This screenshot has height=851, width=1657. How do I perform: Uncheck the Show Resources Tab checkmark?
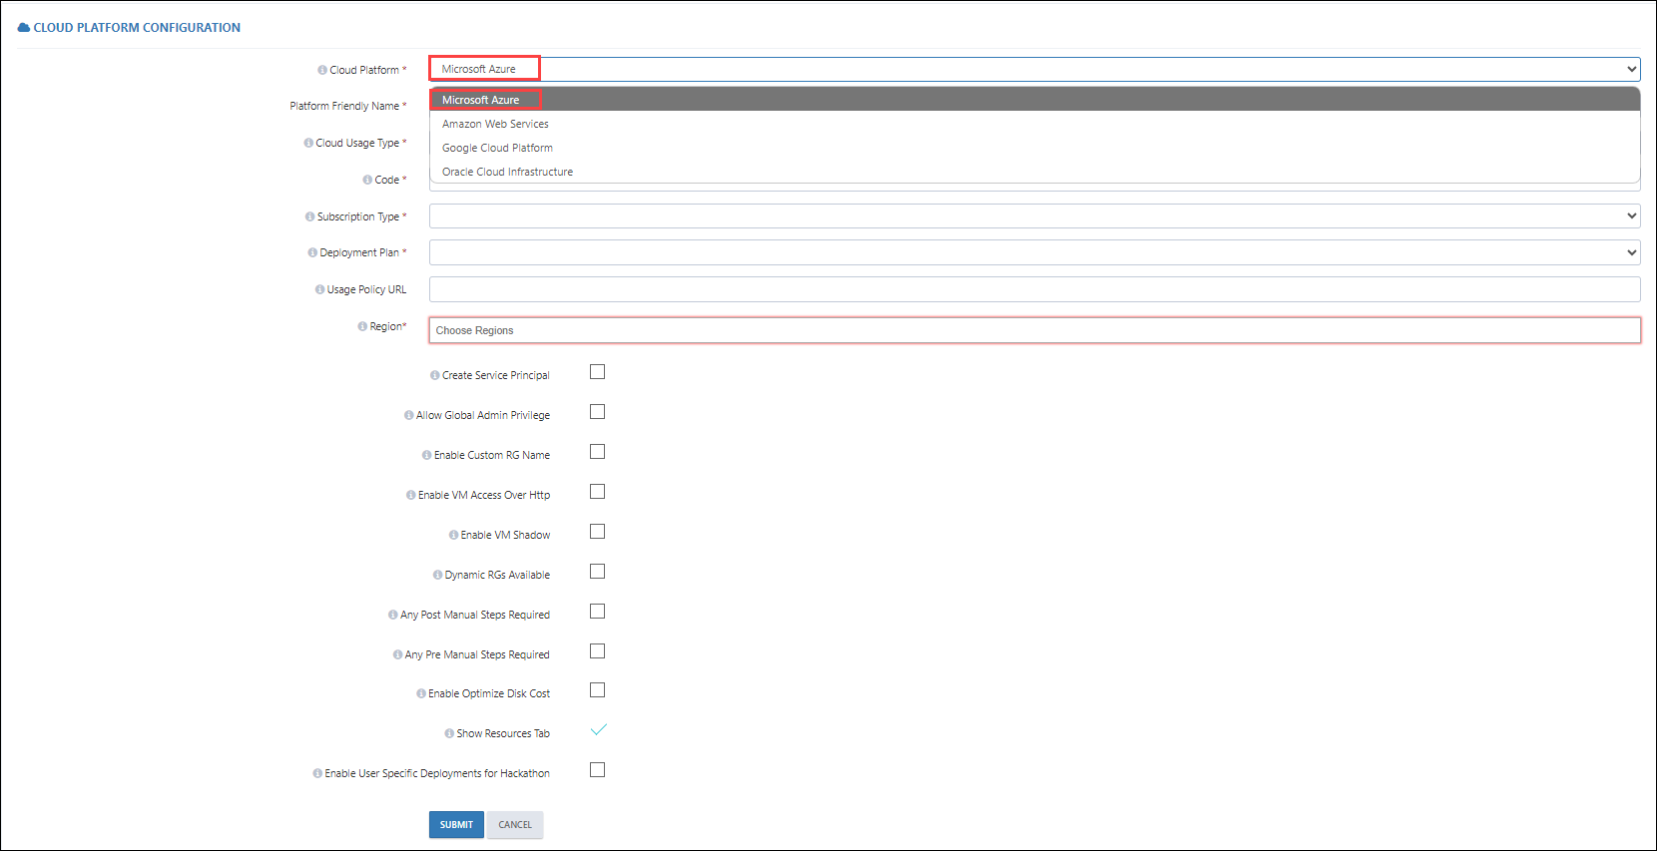pos(598,729)
